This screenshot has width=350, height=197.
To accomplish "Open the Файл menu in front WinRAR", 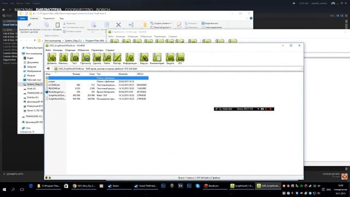I will tap(48, 50).
